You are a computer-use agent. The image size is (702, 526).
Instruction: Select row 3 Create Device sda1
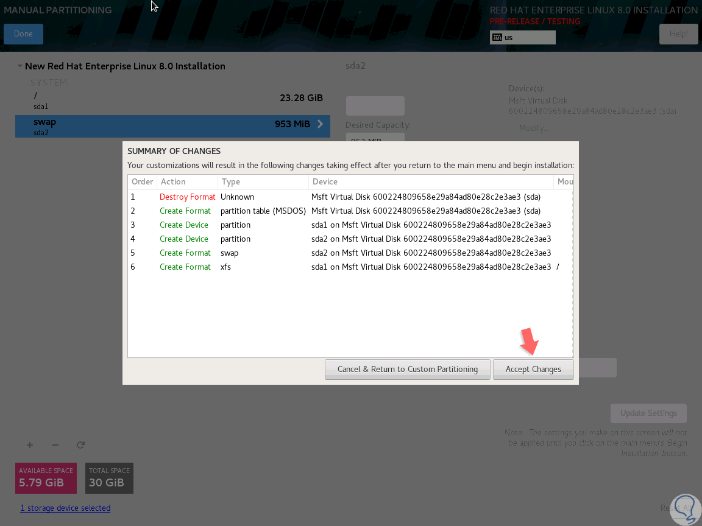350,225
